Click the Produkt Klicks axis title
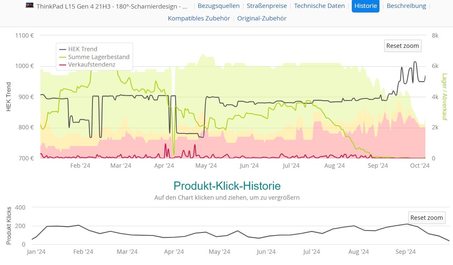This screenshot has width=453, height=265. click(x=9, y=226)
